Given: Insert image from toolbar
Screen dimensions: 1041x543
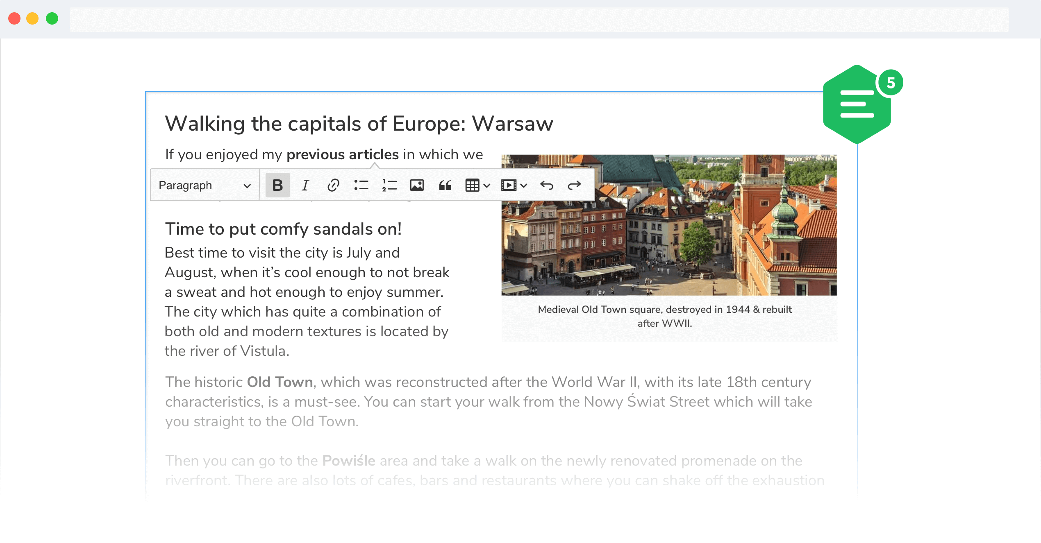Looking at the screenshot, I should point(417,186).
